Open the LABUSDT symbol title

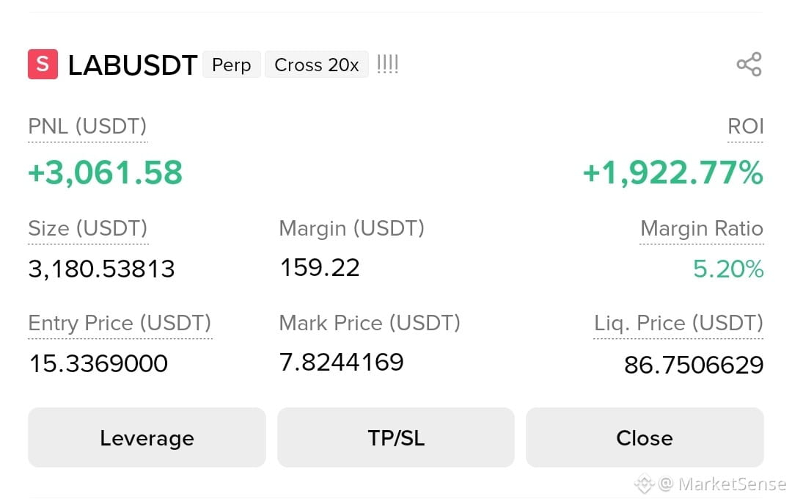tap(132, 65)
